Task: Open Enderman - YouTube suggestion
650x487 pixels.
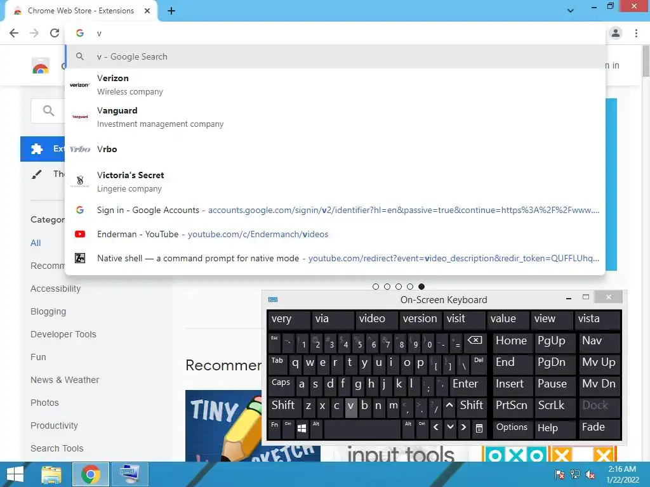Action: [x=335, y=234]
